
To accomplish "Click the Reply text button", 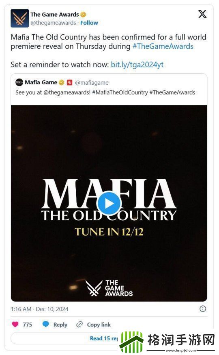I will click(60, 324).
